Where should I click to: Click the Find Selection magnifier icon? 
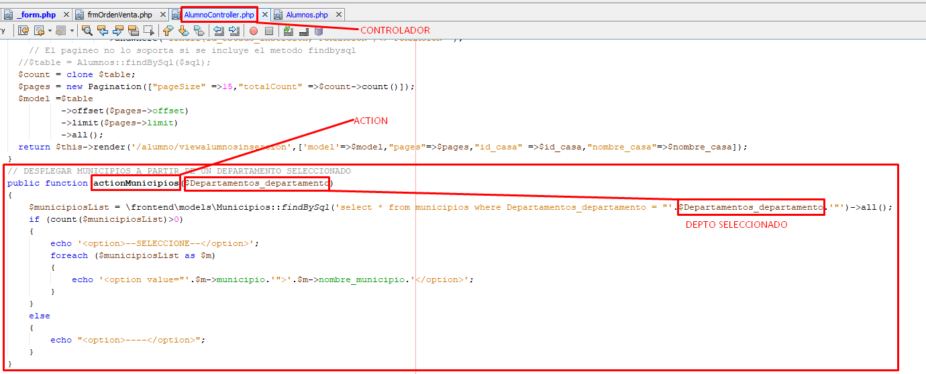click(87, 30)
